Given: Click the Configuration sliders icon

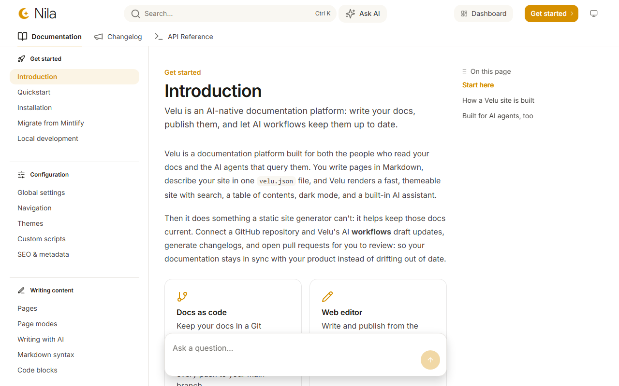Looking at the screenshot, I should [21, 175].
